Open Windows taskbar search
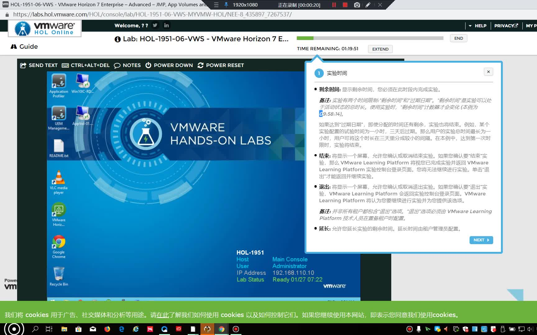Image resolution: width=537 pixels, height=335 pixels. click(35, 329)
